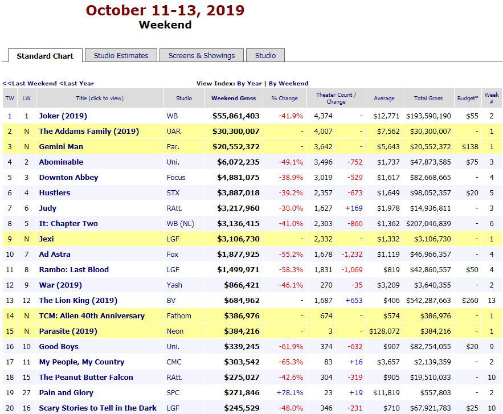The image size is (503, 414).
Task: Click the Week # column header
Action: coord(492,98)
